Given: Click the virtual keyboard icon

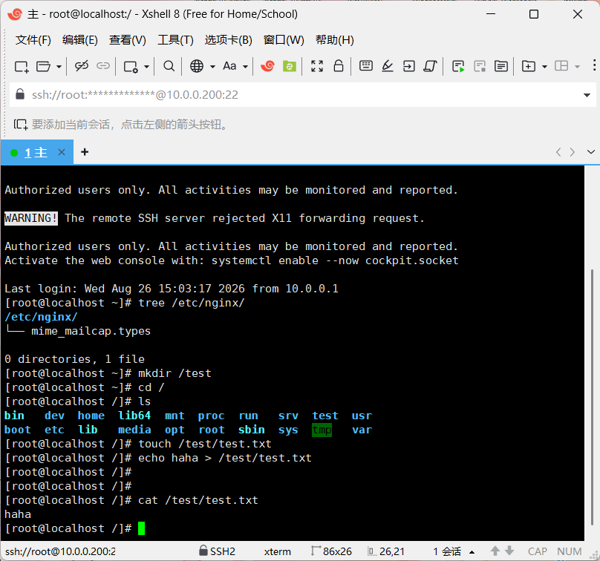Looking at the screenshot, I should 366,66.
